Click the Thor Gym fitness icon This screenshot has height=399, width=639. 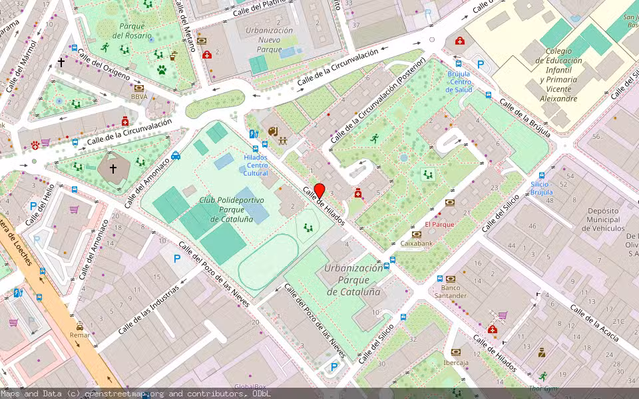542,376
